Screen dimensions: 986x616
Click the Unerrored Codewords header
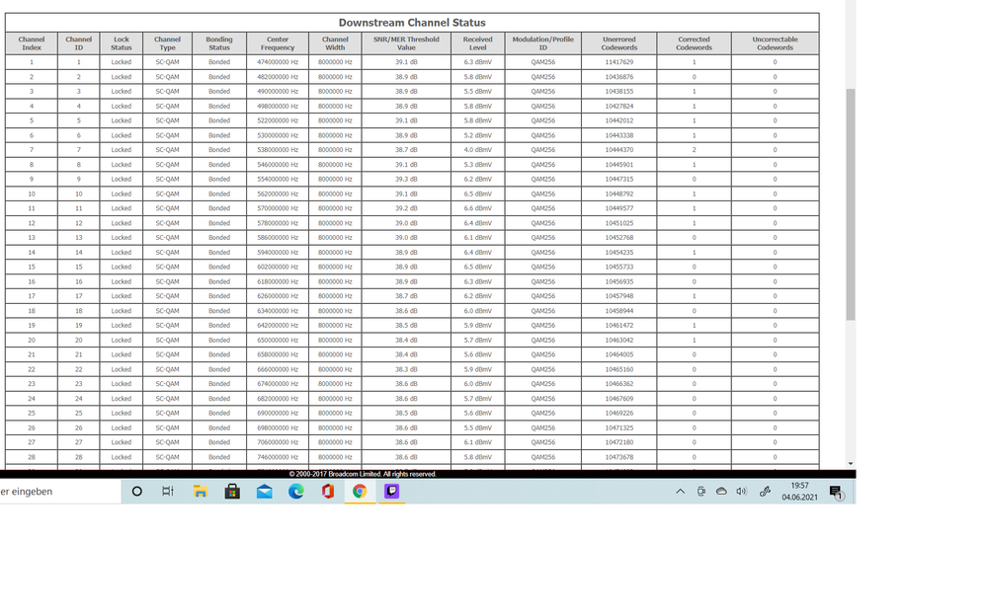(619, 43)
